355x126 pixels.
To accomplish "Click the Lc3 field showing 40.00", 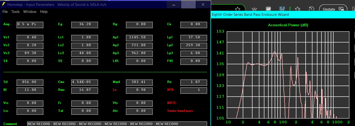I will pyautogui.click(x=85, y=54).
